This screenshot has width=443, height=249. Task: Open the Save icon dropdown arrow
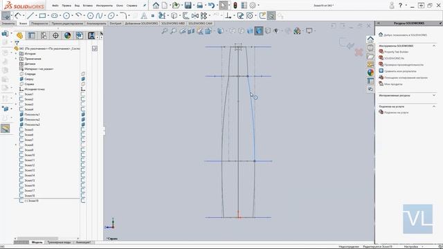pos(194,5)
